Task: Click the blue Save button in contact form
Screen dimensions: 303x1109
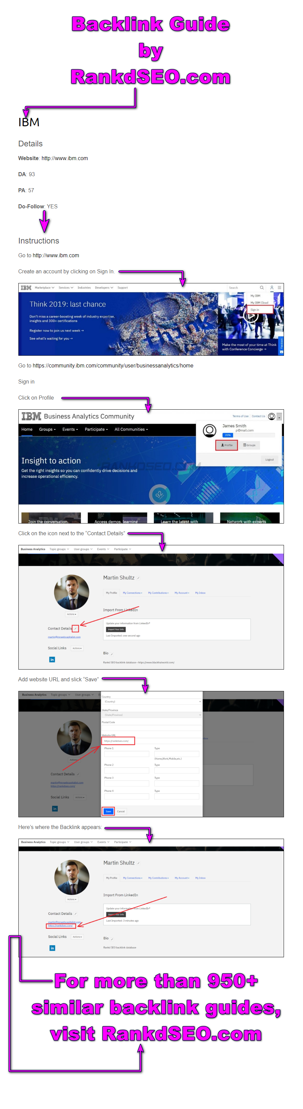Action: point(108,812)
